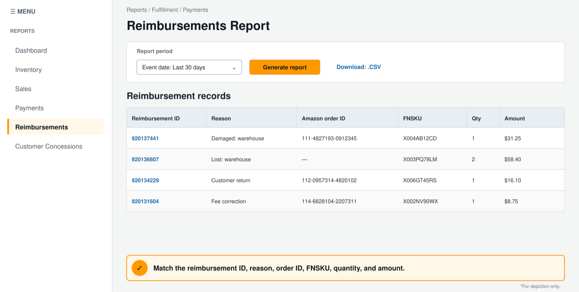Click FNSKU X002NV90WX
Image resolution: width=579 pixels, height=292 pixels.
coord(420,201)
